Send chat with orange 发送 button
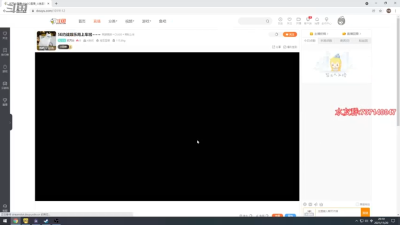 click(365, 212)
